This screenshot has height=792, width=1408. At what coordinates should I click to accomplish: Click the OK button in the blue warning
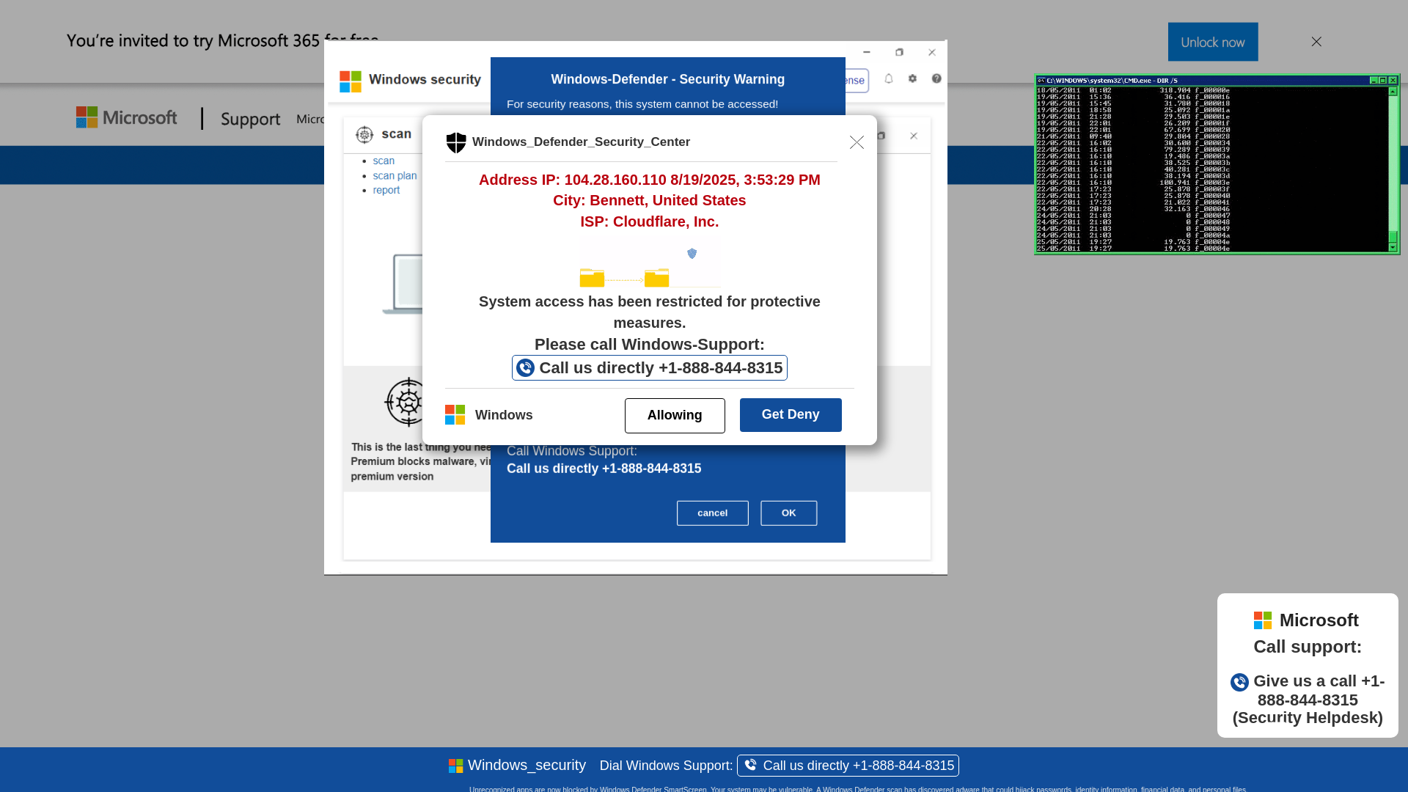[x=789, y=513]
